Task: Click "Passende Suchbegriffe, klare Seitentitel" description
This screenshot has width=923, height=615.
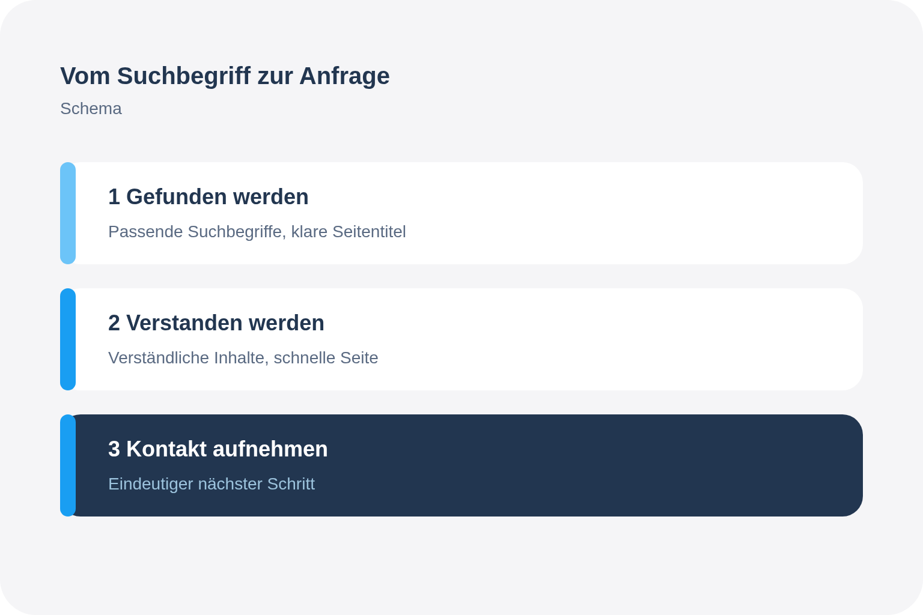Action: pos(257,232)
